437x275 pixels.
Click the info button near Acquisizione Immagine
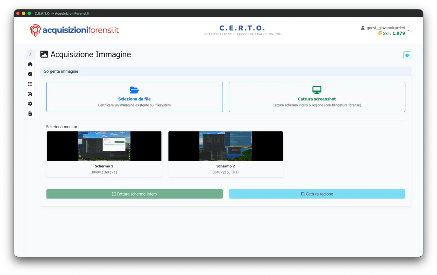pyautogui.click(x=407, y=55)
